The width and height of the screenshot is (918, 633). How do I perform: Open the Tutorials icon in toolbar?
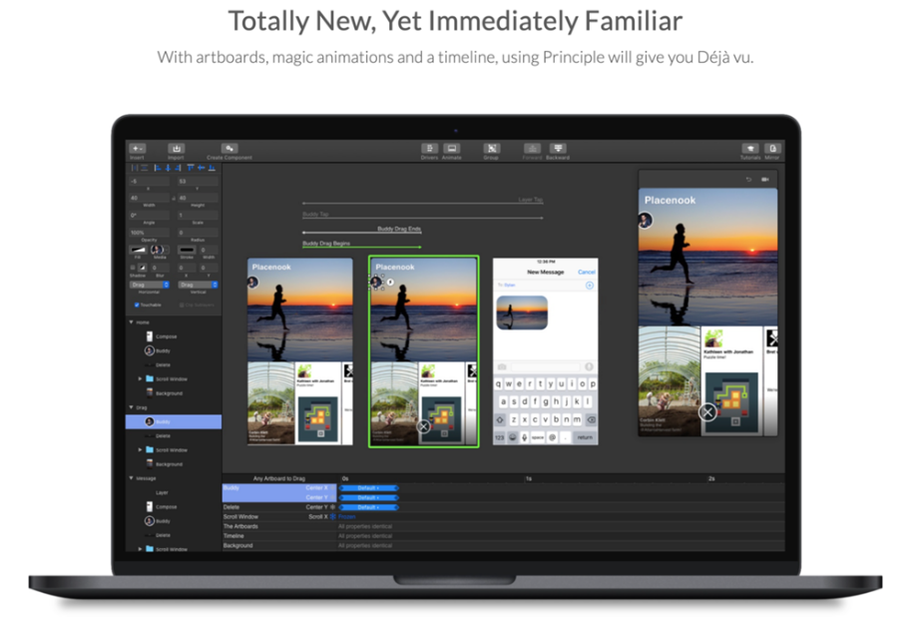(750, 148)
